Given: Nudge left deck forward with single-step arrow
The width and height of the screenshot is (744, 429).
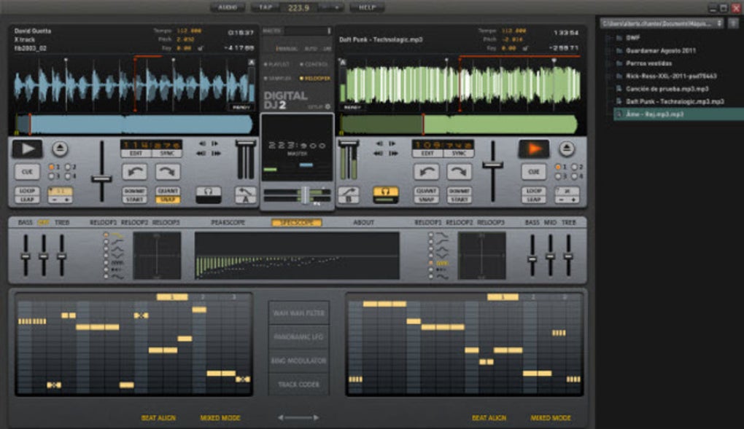Looking at the screenshot, I should pyautogui.click(x=215, y=143).
